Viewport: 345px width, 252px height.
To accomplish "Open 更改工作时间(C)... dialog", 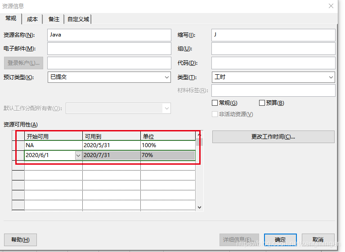I will 273,137.
